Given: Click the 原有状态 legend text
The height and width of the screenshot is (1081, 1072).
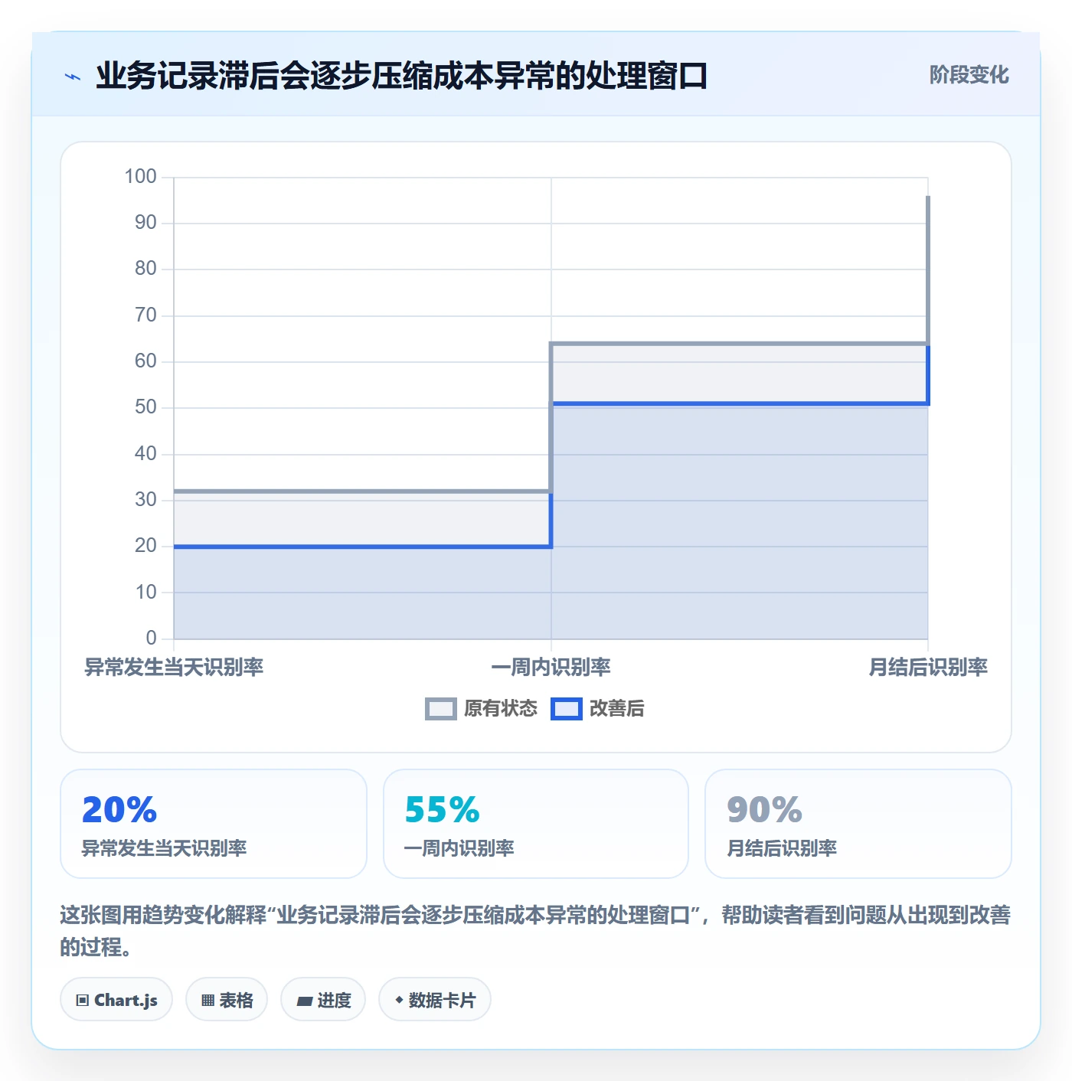Looking at the screenshot, I should point(501,709).
